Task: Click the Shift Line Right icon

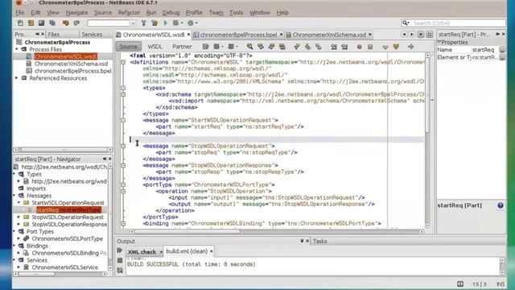Action: [344, 47]
